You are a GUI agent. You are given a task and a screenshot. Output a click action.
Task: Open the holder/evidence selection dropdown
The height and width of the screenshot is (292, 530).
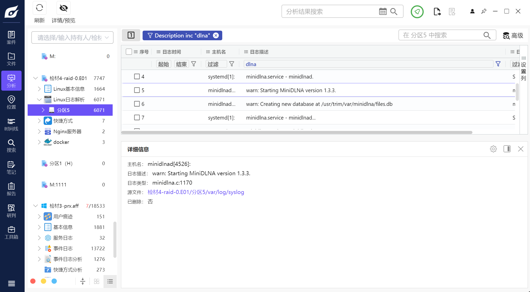click(x=72, y=38)
